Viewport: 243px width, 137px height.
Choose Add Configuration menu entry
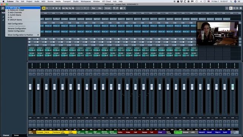click(23, 24)
